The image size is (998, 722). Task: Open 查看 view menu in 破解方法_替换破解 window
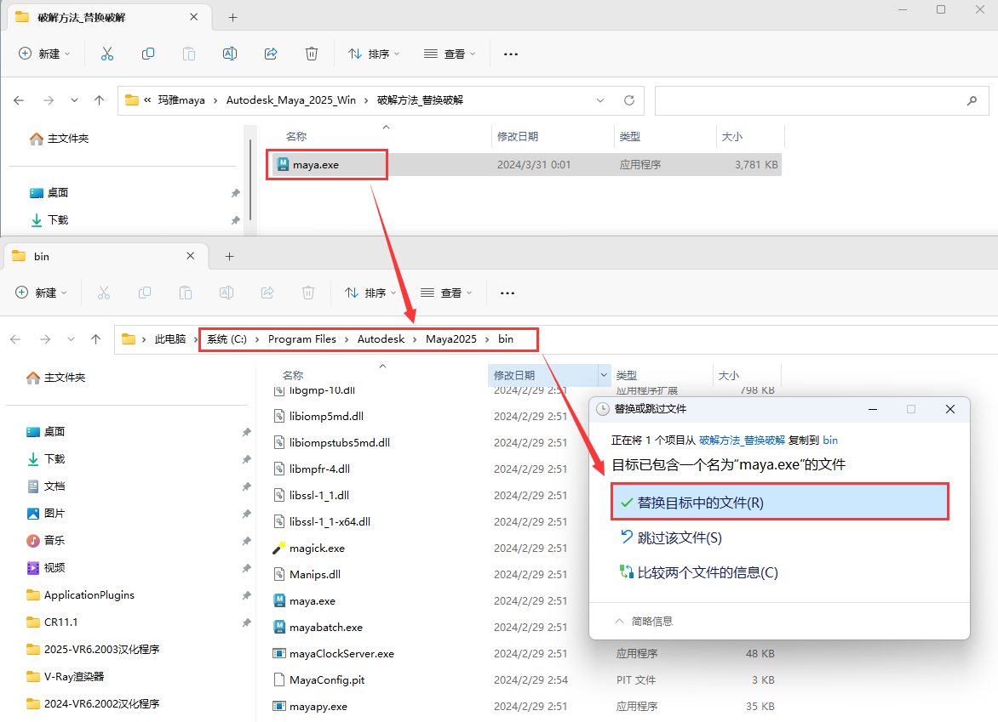pyautogui.click(x=450, y=54)
